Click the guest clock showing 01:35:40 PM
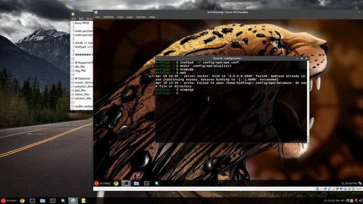 [x=349, y=184]
